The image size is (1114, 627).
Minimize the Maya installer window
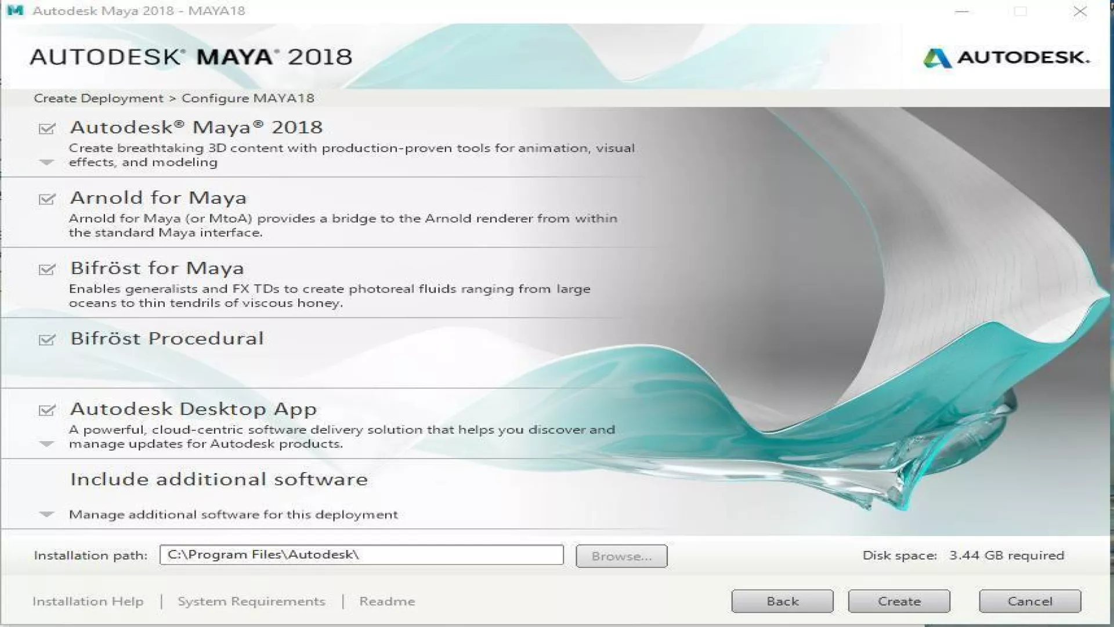962,11
